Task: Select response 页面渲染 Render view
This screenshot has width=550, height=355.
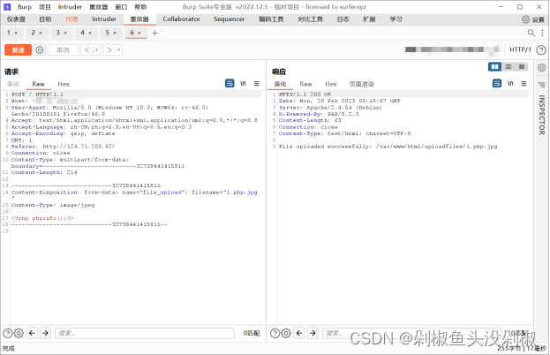Action: click(x=362, y=84)
